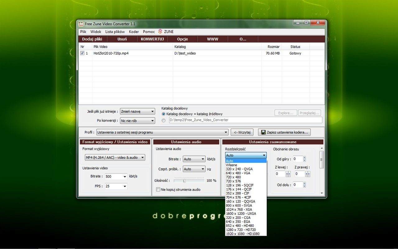Select the HotZlot2010-720p.mp4 file row

pyautogui.click(x=201, y=53)
